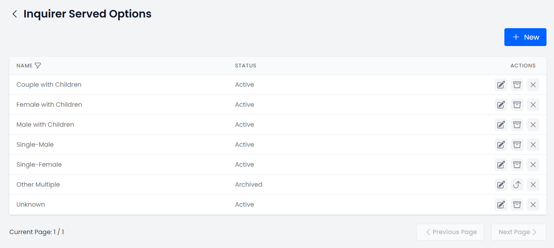Archive the Couple with Children option

point(517,85)
